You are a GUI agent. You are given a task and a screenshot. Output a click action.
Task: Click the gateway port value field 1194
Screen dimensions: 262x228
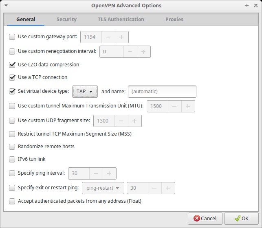point(91,37)
